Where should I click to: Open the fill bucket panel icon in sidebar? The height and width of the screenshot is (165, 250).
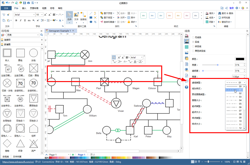tap(187, 36)
